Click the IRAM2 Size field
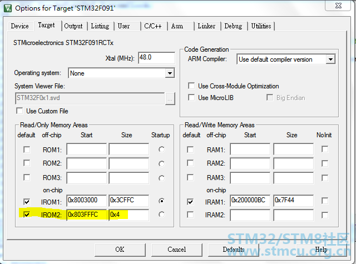The width and height of the screenshot is (356, 264). click(x=294, y=215)
